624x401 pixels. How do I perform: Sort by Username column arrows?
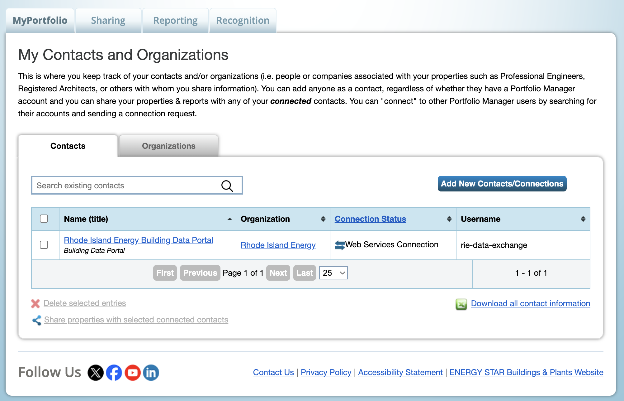coord(583,219)
